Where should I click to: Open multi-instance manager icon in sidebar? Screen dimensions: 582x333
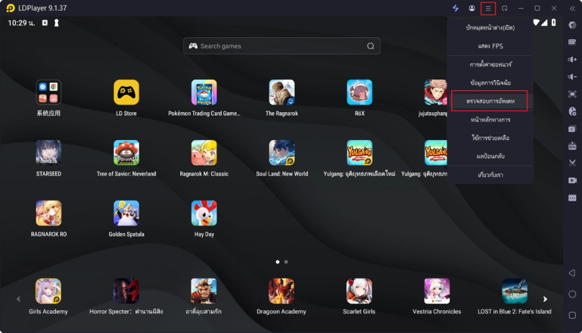click(x=572, y=129)
